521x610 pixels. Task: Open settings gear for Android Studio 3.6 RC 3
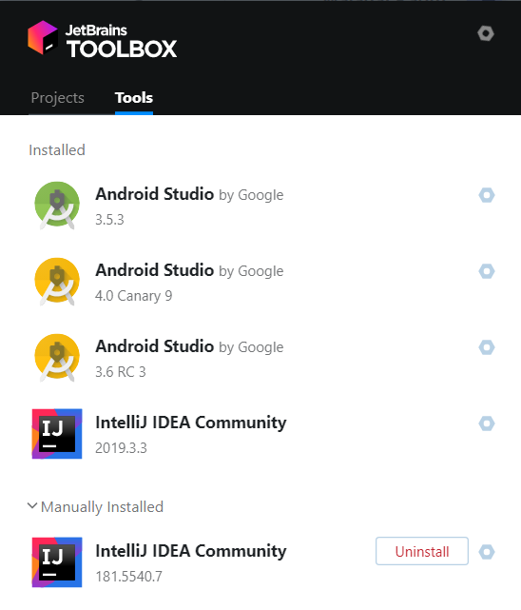click(487, 347)
